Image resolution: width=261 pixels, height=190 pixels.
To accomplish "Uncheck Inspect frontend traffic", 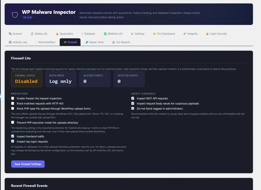I will click(12, 136).
